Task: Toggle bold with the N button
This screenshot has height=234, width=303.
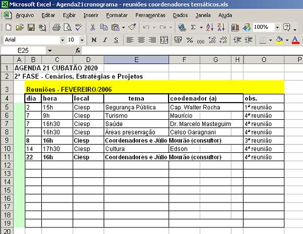Action: tap(94, 40)
